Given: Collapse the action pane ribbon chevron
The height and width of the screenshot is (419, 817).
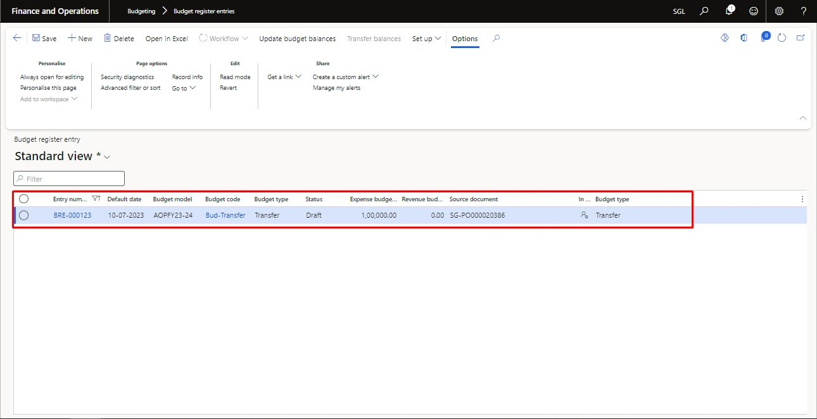Looking at the screenshot, I should tap(803, 118).
